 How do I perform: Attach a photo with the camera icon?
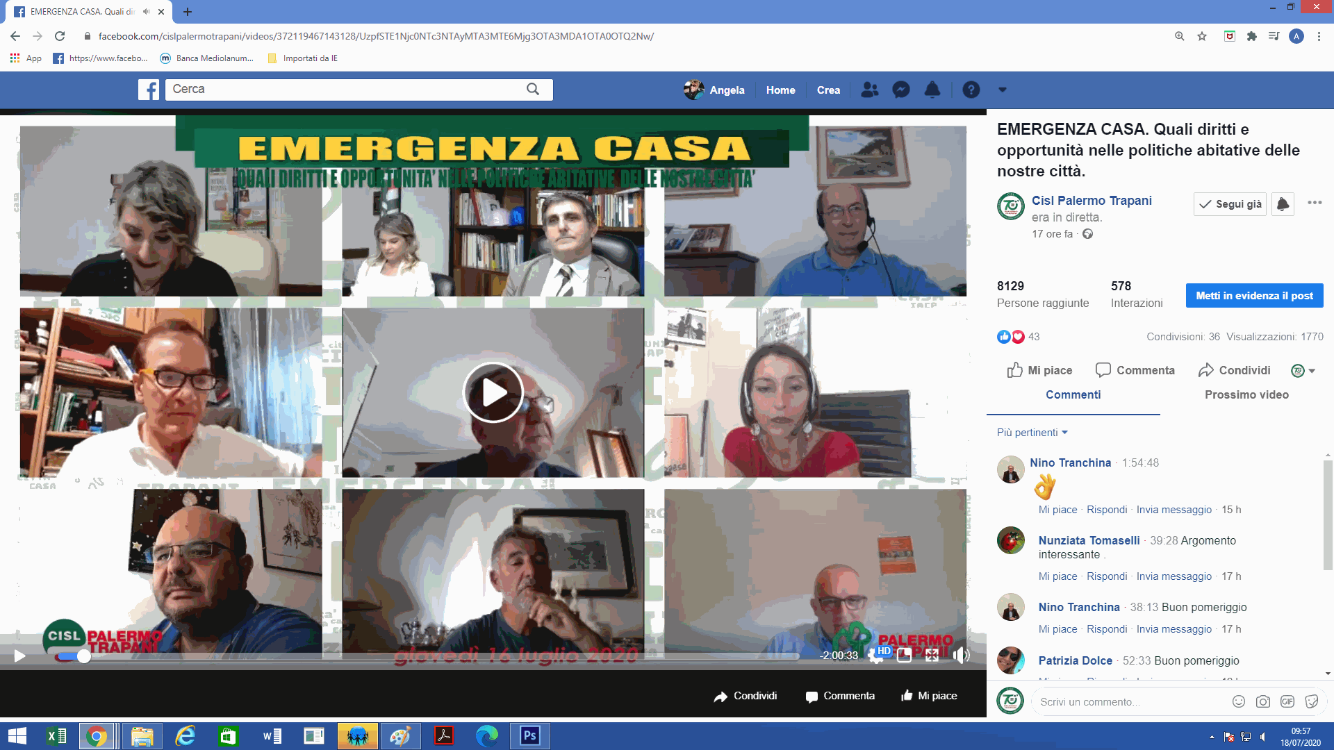tap(1262, 702)
